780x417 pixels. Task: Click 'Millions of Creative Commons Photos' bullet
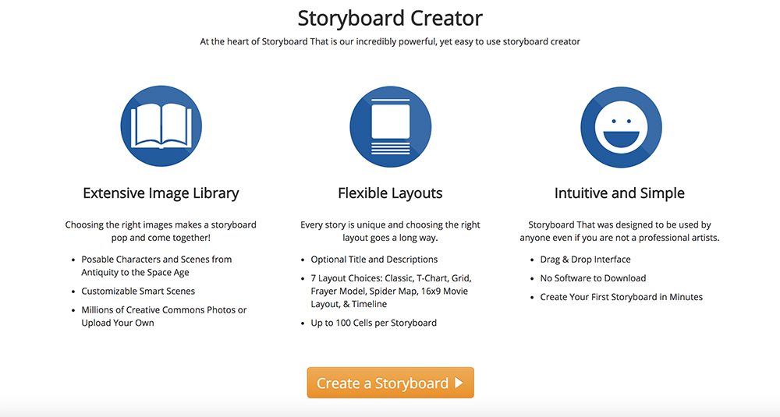tap(164, 316)
